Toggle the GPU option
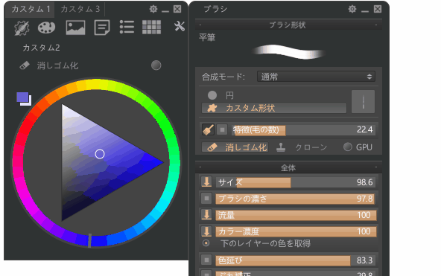Viewport: 441px width, 276px height. click(348, 147)
